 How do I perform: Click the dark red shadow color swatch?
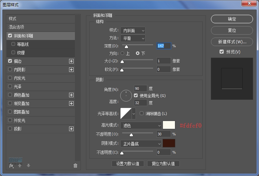point(169,143)
